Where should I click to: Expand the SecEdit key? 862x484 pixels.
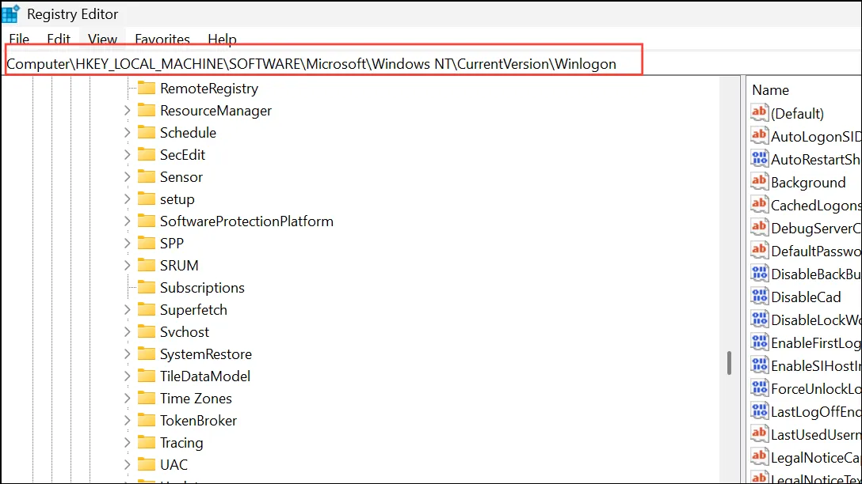(x=127, y=155)
